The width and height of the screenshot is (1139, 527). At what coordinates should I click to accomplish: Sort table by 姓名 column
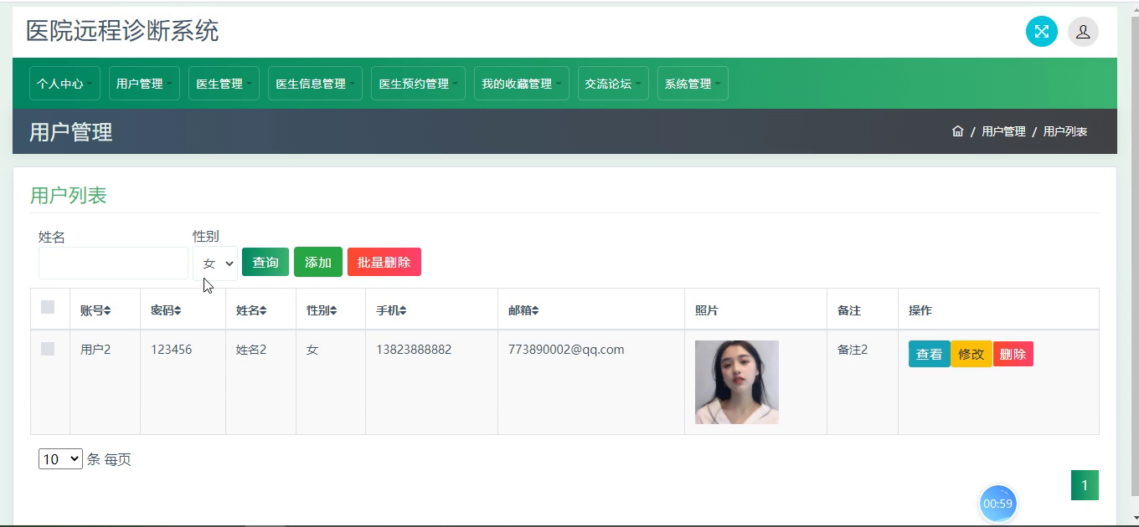251,310
